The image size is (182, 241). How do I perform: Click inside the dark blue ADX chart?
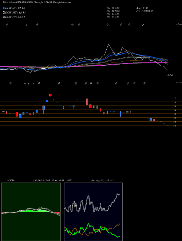click(x=93, y=212)
